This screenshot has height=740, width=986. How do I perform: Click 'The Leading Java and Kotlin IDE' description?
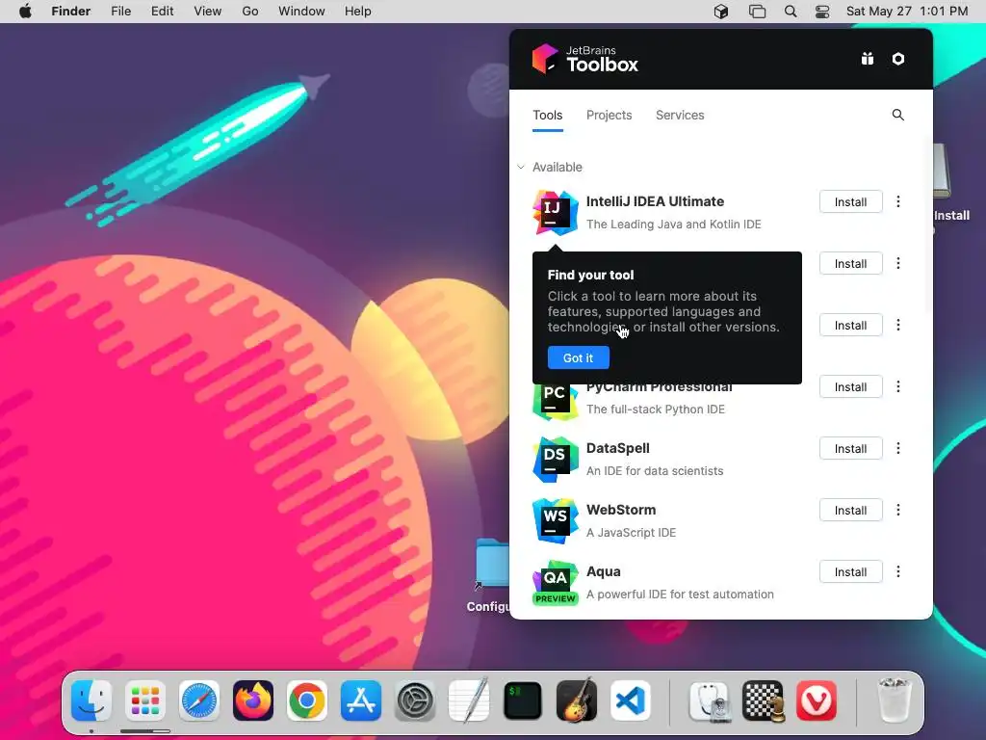coord(673,224)
